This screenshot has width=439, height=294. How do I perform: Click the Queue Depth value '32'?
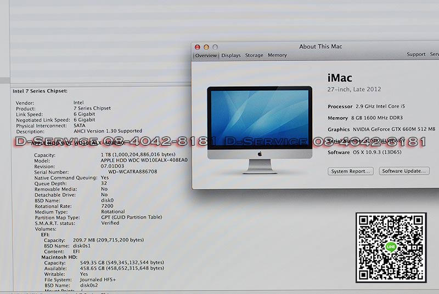[x=104, y=183]
